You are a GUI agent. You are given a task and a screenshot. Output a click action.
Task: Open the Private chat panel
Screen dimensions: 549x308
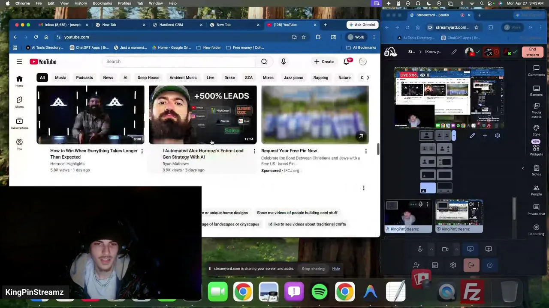coord(536,210)
